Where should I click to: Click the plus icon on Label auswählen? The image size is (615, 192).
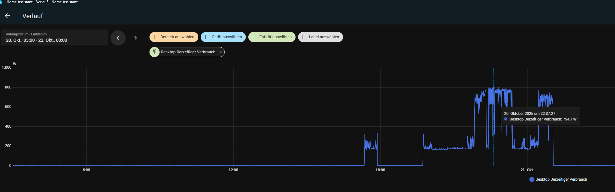coord(303,37)
